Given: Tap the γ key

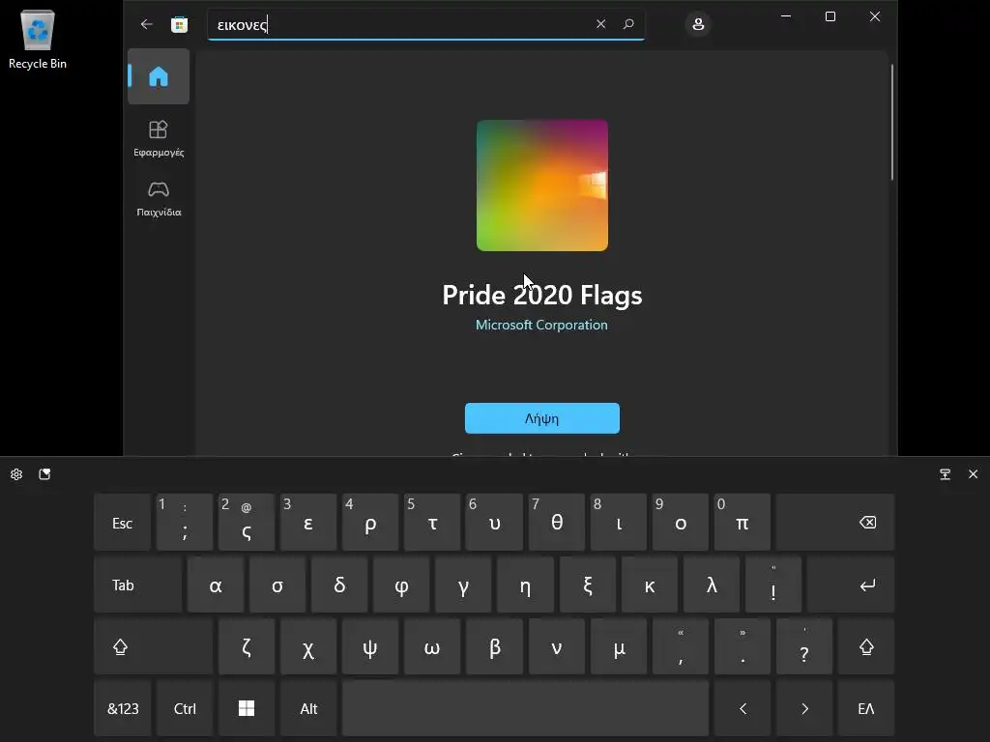Looking at the screenshot, I should [463, 585].
